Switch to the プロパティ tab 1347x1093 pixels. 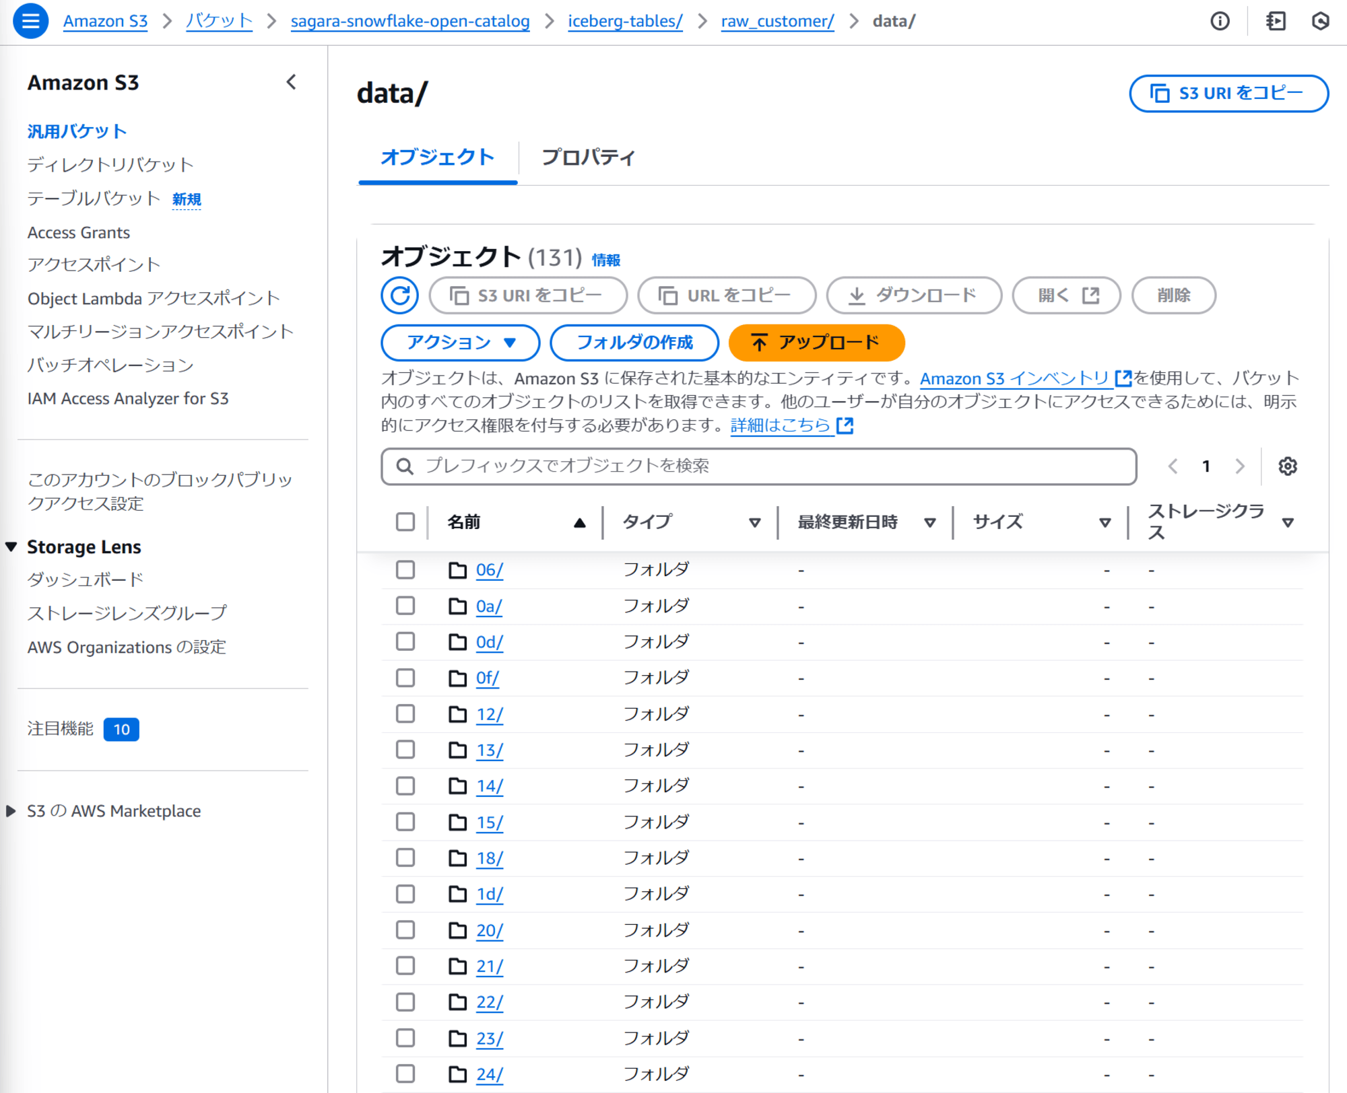(588, 157)
